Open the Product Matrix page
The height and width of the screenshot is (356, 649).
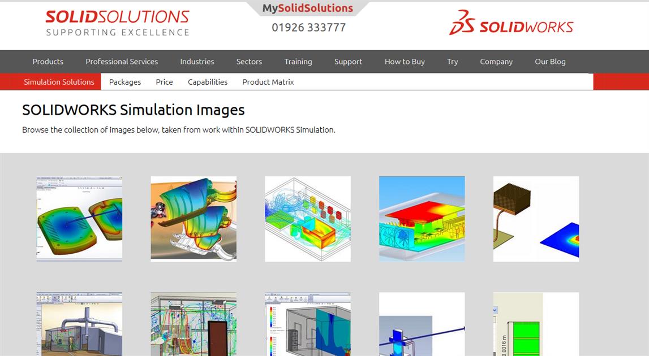tap(268, 82)
